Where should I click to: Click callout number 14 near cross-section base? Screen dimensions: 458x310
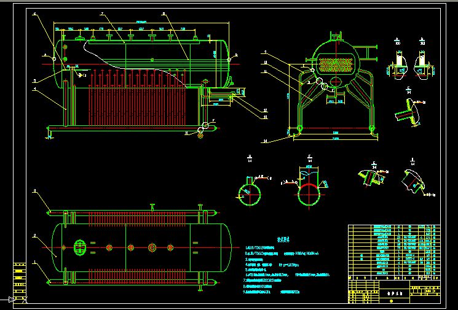[266, 141]
